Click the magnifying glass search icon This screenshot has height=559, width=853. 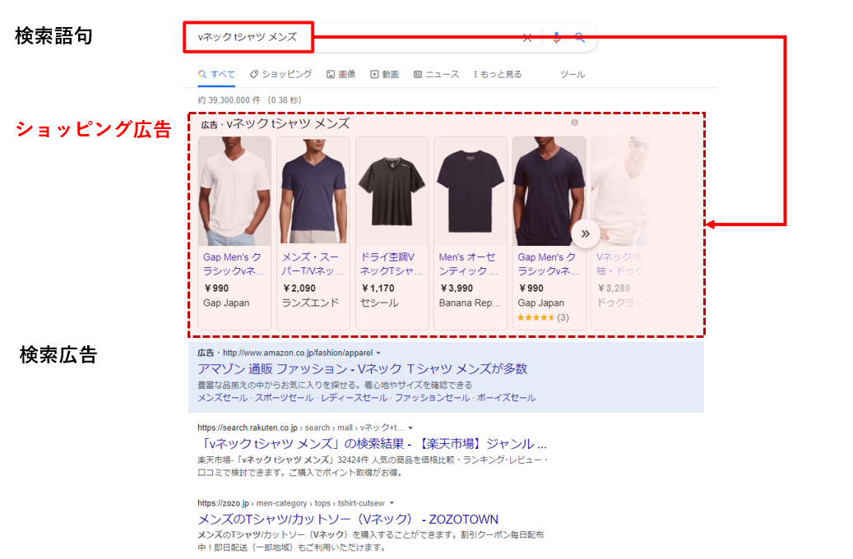(x=580, y=38)
